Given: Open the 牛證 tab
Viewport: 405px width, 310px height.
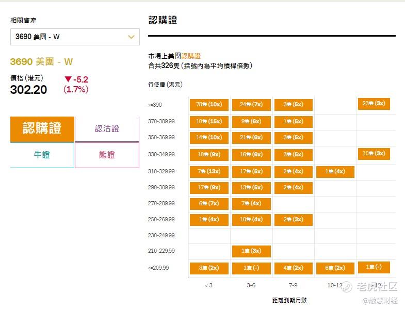Looking at the screenshot, I should 42,155.
